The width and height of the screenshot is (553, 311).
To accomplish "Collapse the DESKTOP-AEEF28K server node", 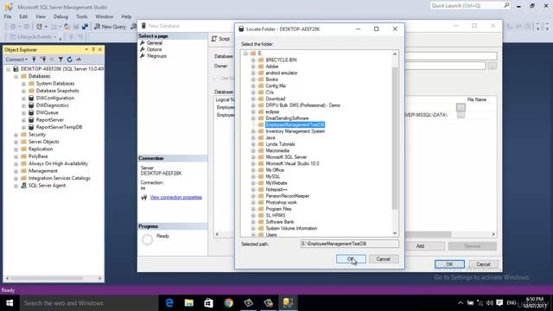I will [x=8, y=69].
